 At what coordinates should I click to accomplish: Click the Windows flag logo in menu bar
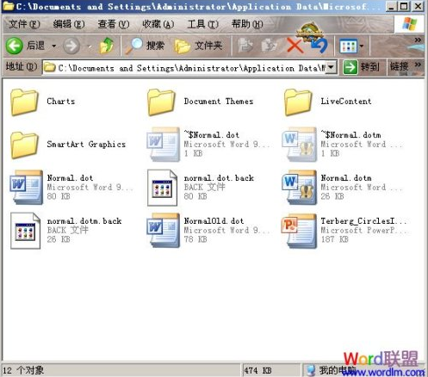click(409, 24)
